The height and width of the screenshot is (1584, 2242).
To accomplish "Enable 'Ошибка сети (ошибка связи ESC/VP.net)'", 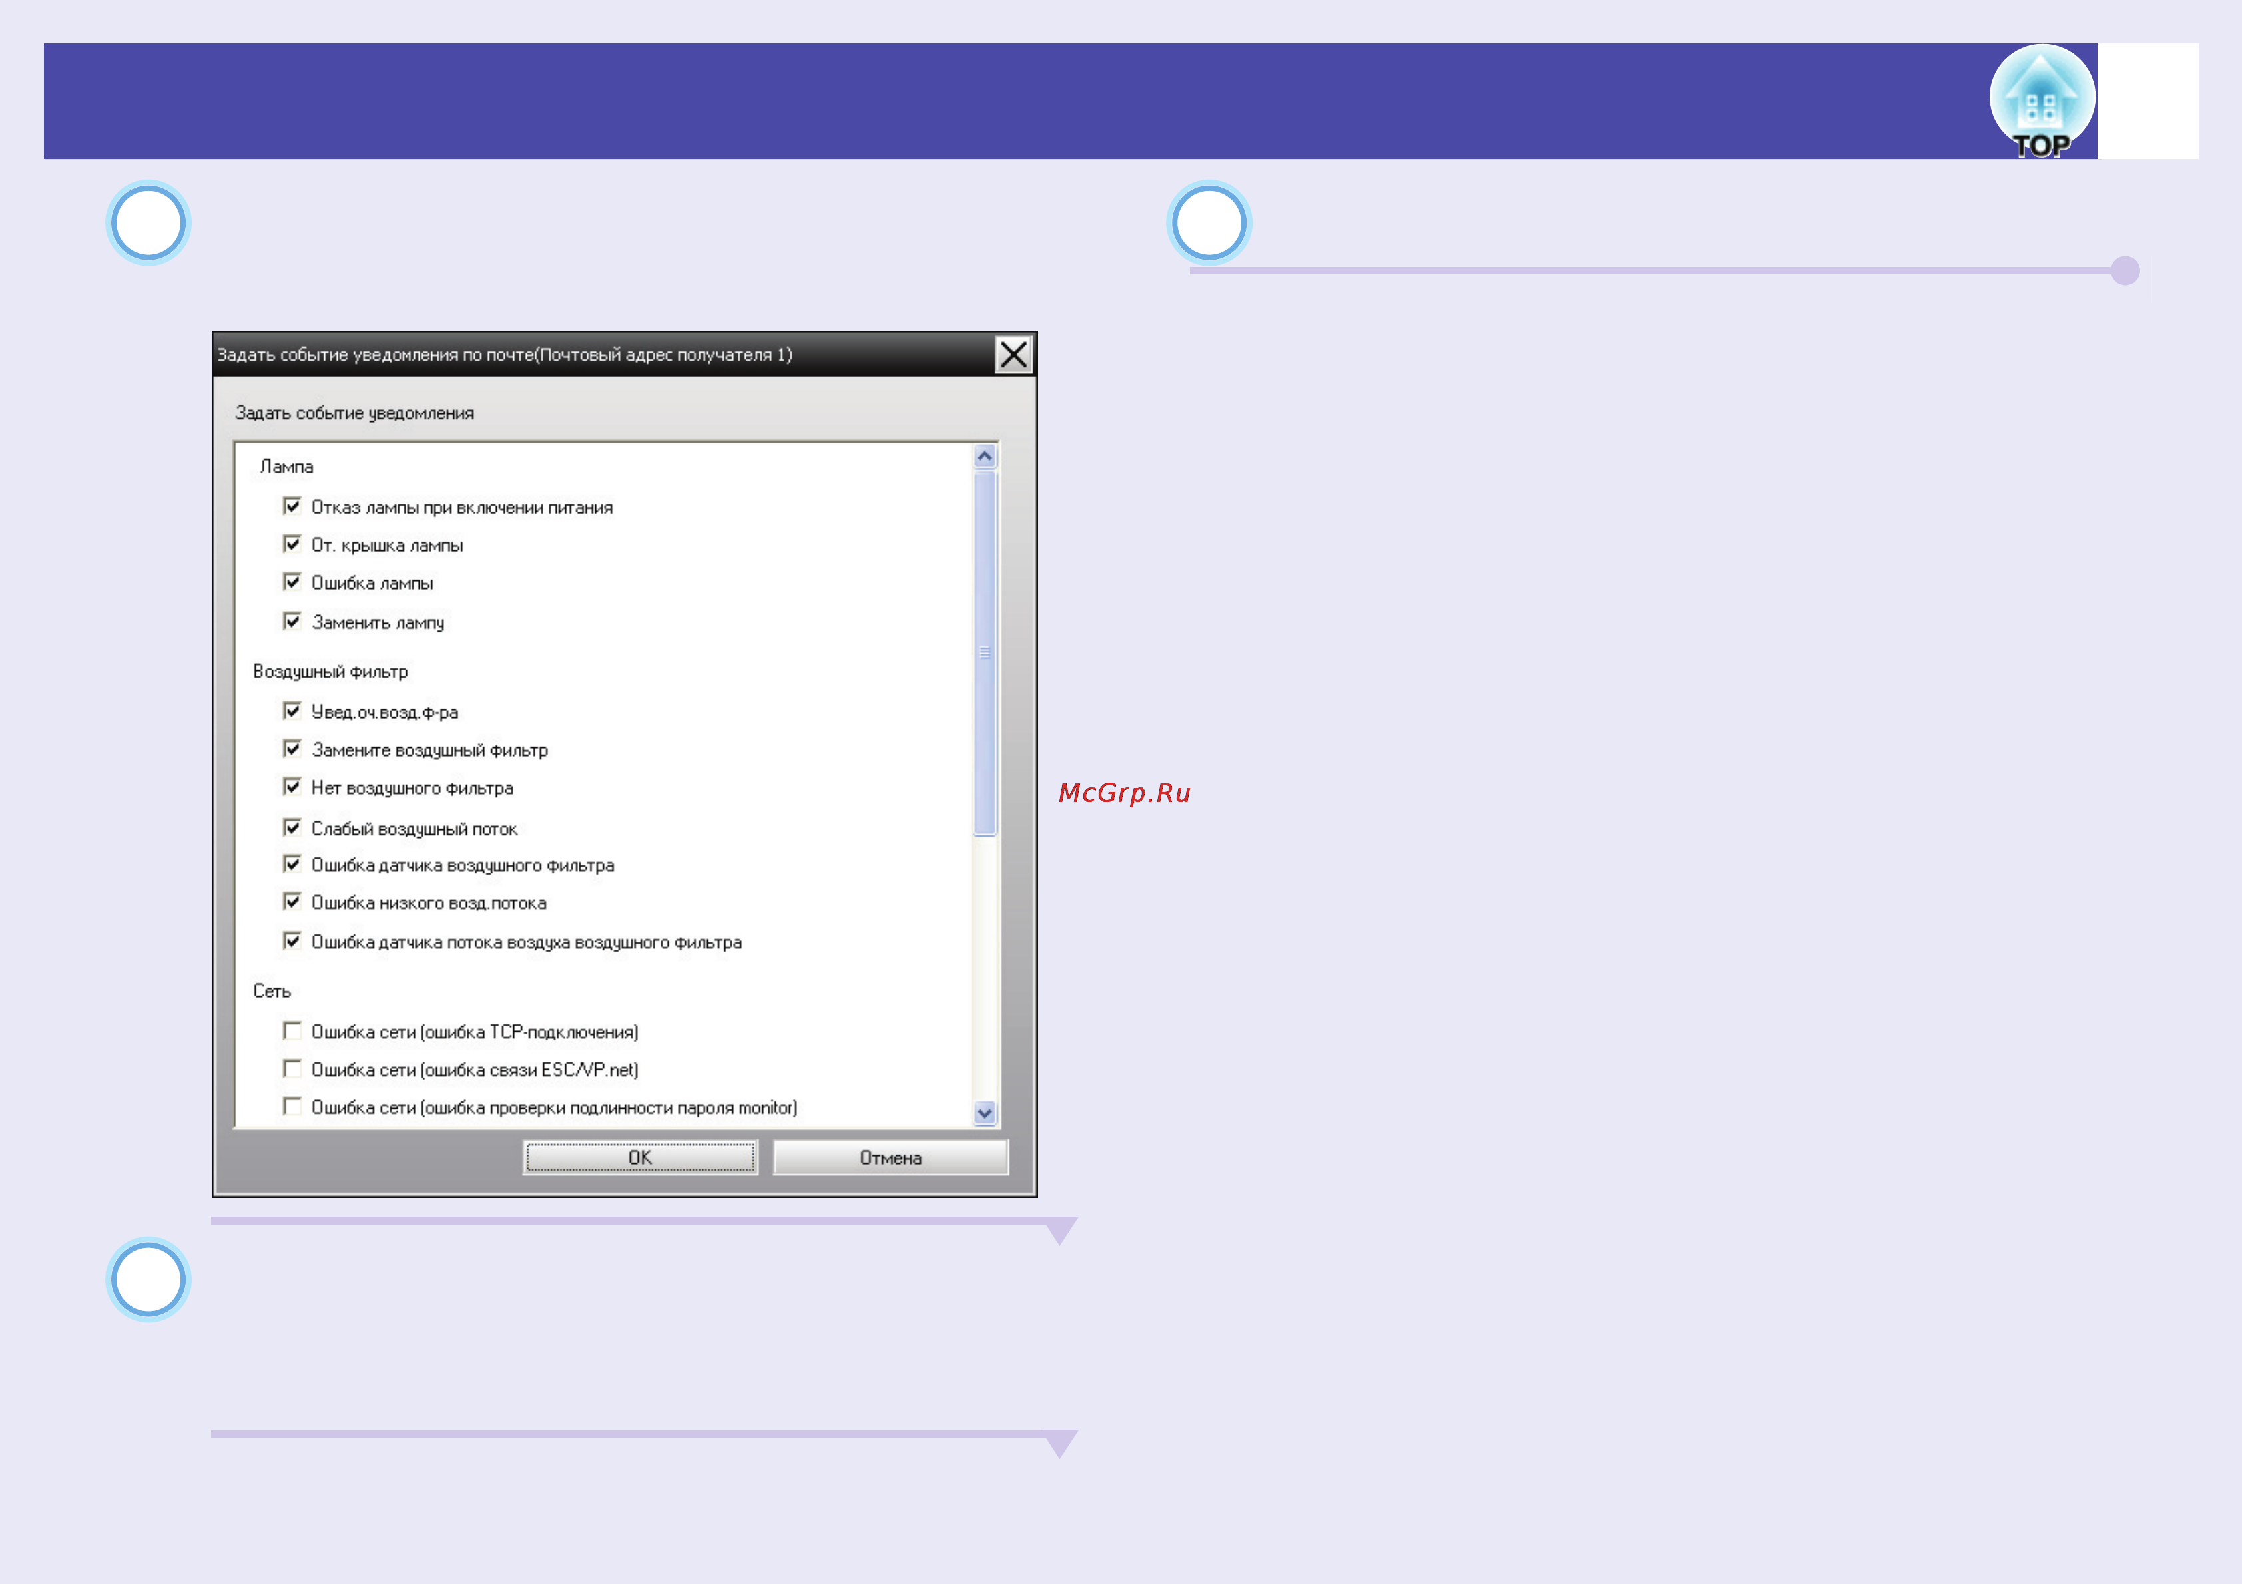I will coord(292,1069).
